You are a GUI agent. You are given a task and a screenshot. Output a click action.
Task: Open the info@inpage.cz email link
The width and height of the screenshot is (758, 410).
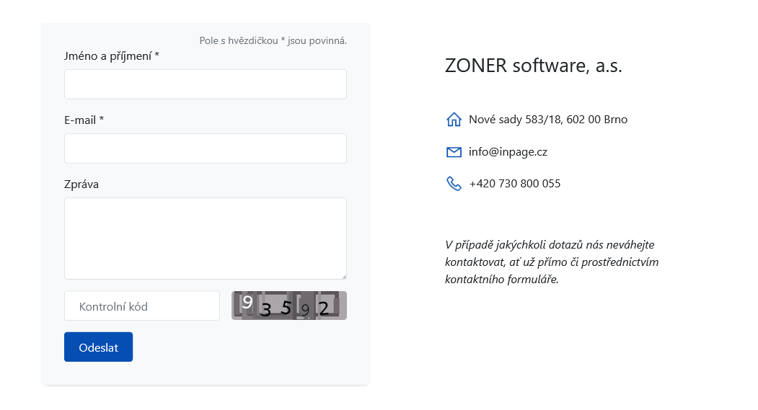click(508, 152)
